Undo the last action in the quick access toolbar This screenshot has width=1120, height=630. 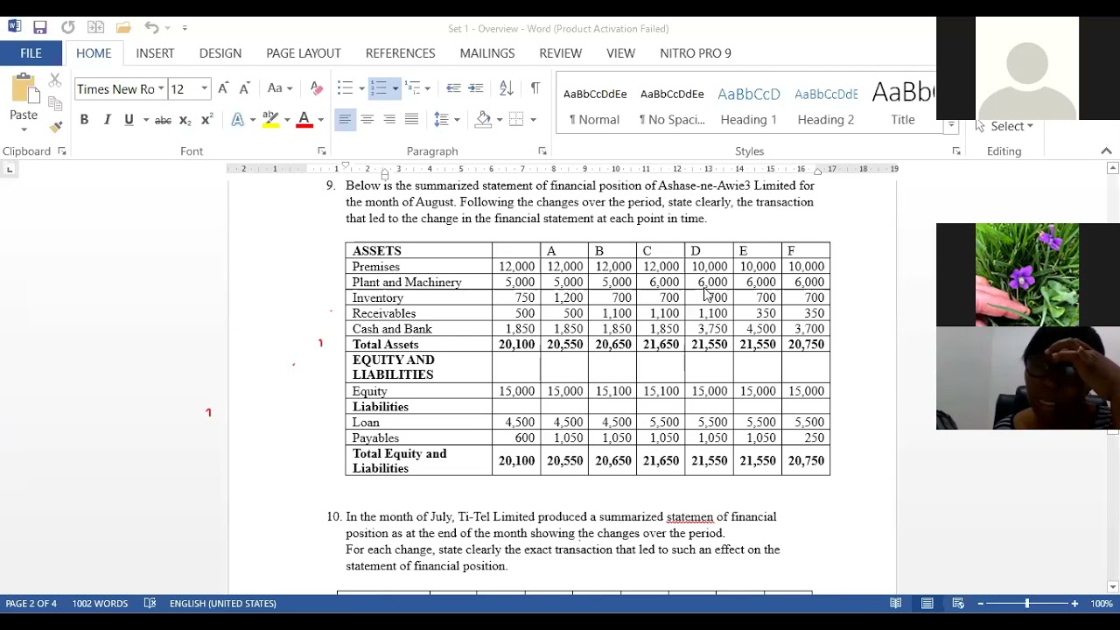[151, 28]
